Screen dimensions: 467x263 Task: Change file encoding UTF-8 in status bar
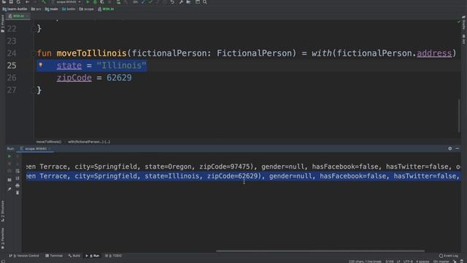pos(408,262)
